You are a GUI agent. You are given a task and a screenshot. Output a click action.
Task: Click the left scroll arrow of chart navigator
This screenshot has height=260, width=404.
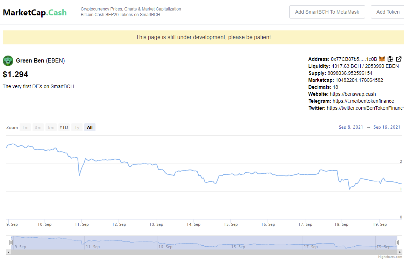[8, 252]
